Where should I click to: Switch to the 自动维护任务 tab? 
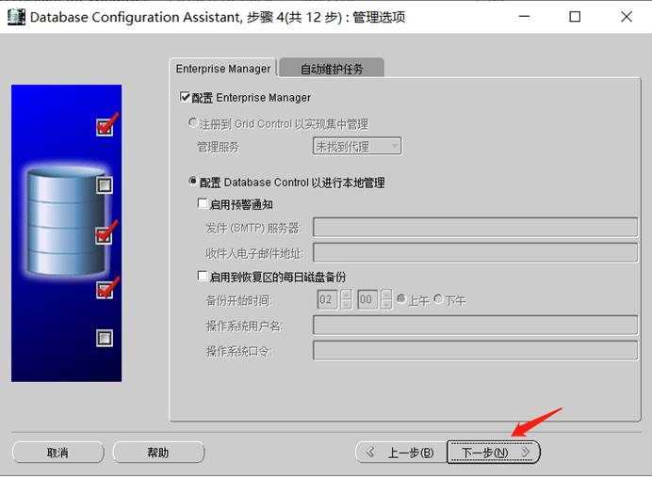pyautogui.click(x=332, y=69)
